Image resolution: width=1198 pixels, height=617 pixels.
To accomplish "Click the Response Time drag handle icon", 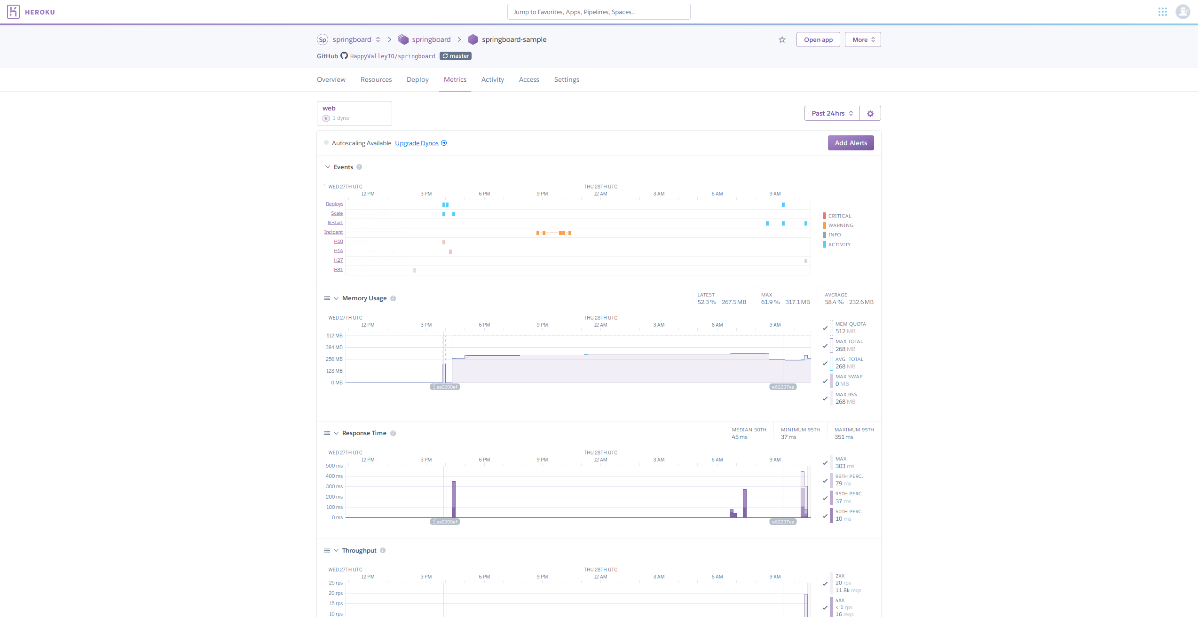I will coord(327,433).
